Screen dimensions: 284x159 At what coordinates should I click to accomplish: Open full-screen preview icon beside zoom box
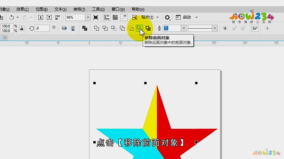95,17
